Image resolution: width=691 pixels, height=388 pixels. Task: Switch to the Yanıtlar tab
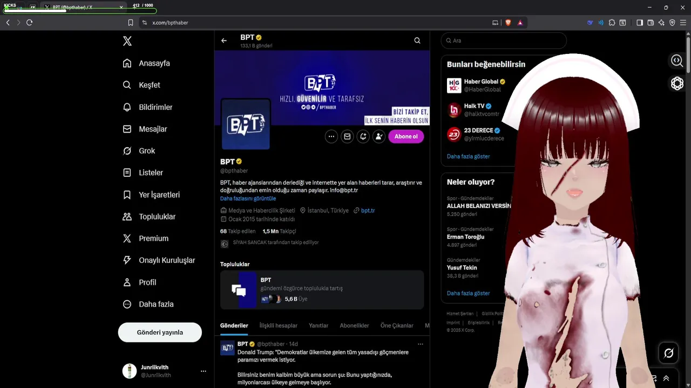(x=319, y=325)
